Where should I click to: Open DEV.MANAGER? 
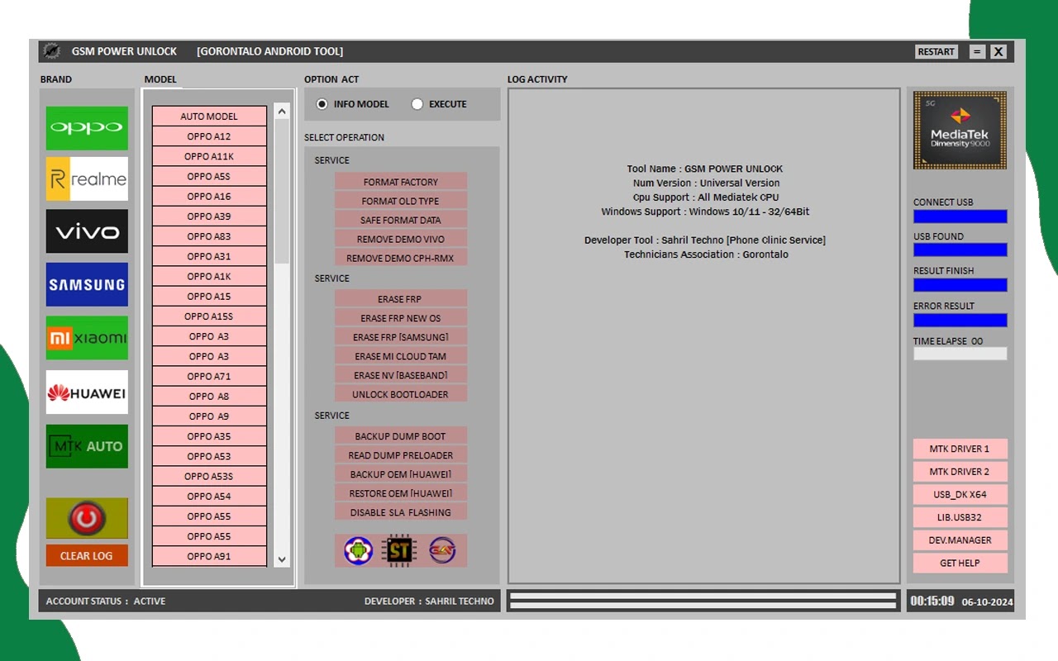960,540
